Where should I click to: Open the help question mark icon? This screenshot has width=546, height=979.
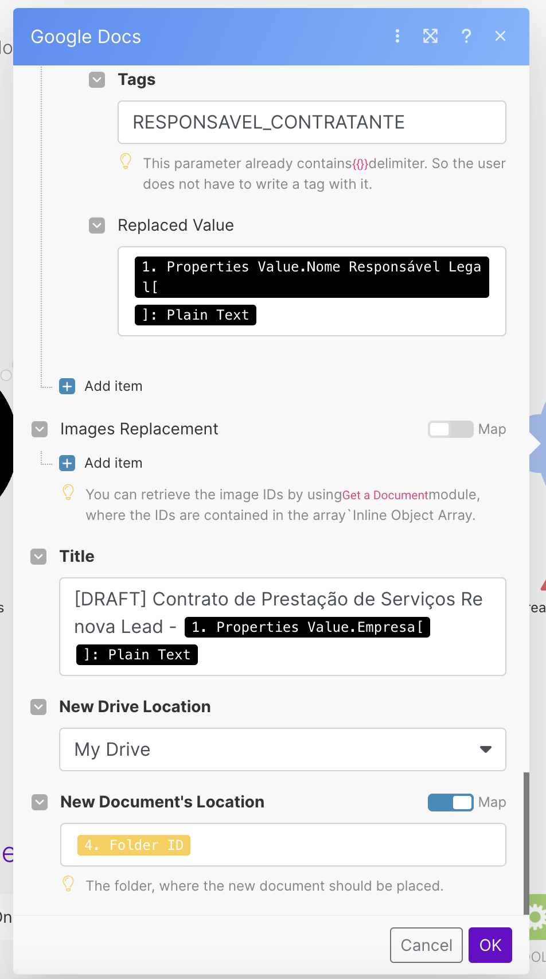[x=466, y=36]
